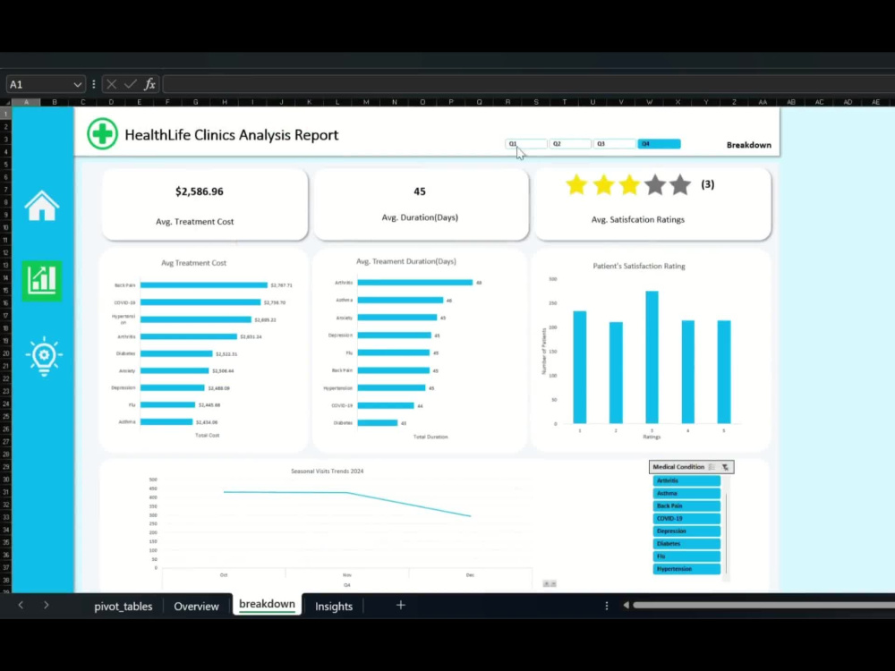Switch to the pivot_tables sheet tab

click(124, 607)
